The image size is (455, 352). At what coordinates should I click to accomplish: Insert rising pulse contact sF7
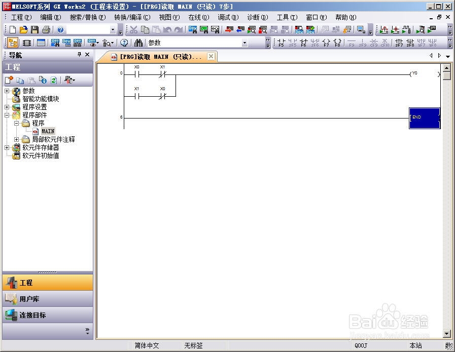(x=399, y=43)
